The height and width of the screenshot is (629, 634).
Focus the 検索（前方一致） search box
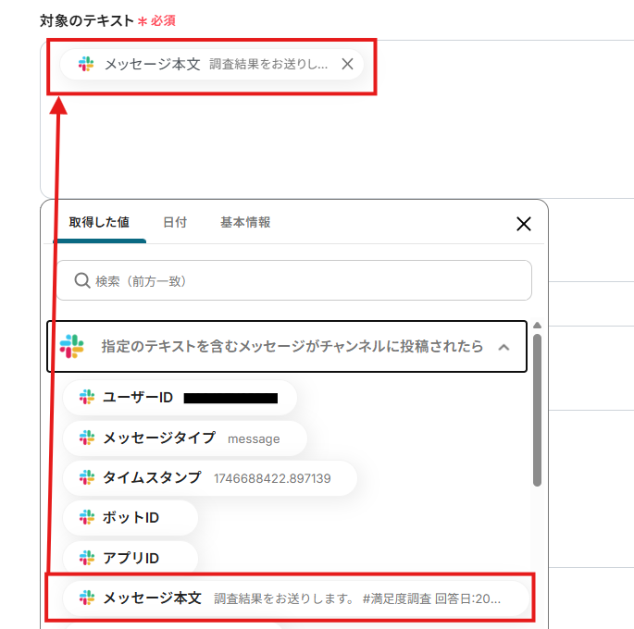coord(294,280)
